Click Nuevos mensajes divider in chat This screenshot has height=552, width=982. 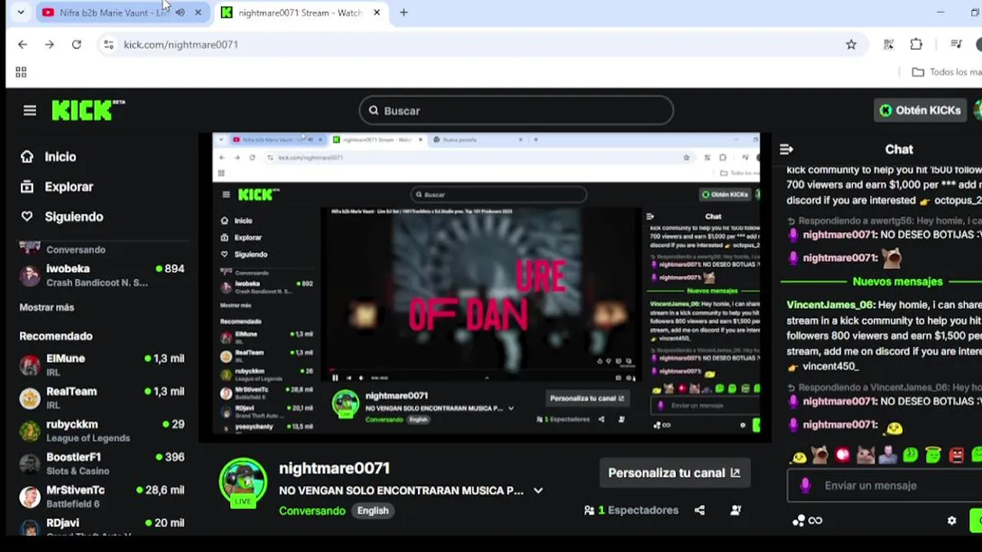pos(897,281)
